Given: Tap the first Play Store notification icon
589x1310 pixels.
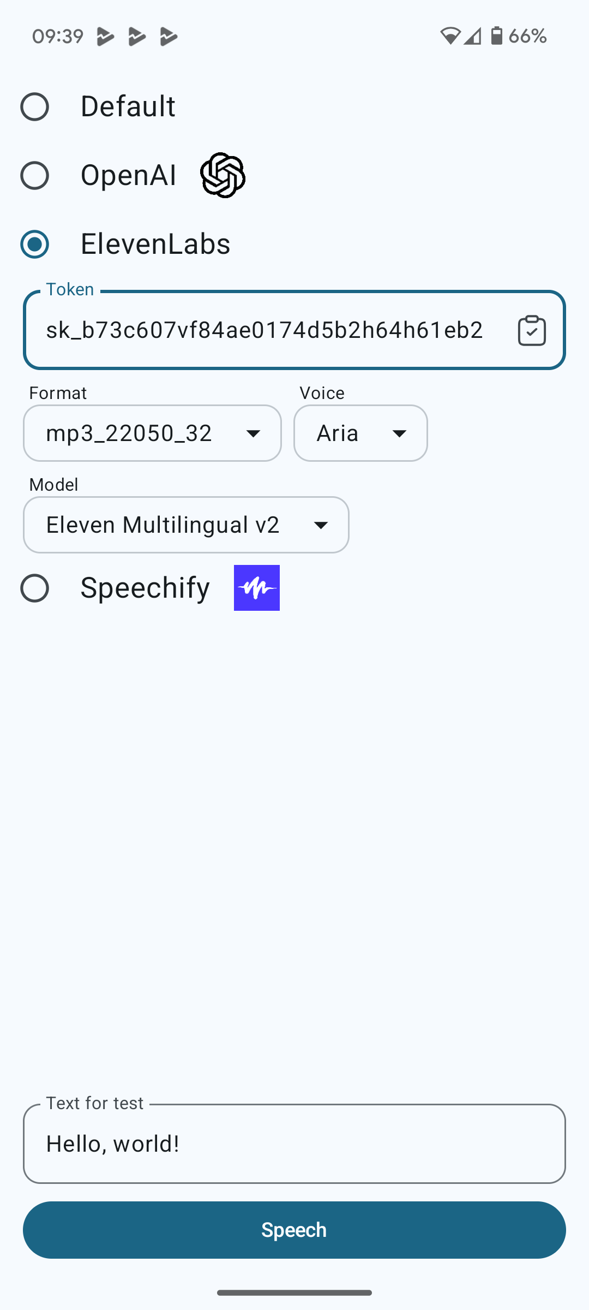Looking at the screenshot, I should (105, 37).
